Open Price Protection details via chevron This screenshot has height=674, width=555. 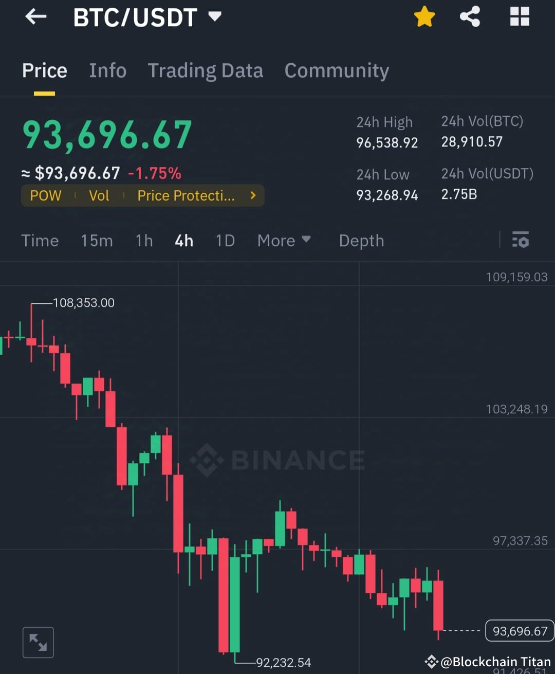click(252, 195)
